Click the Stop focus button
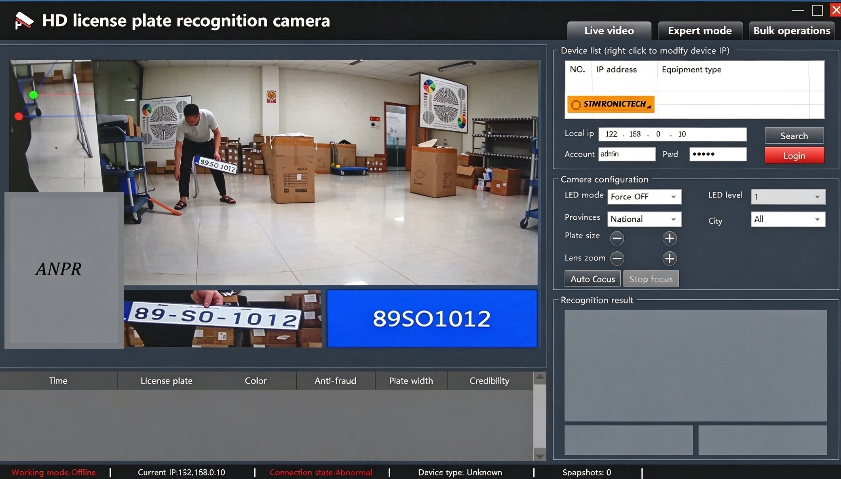Viewport: 841px width, 479px height. (651, 279)
